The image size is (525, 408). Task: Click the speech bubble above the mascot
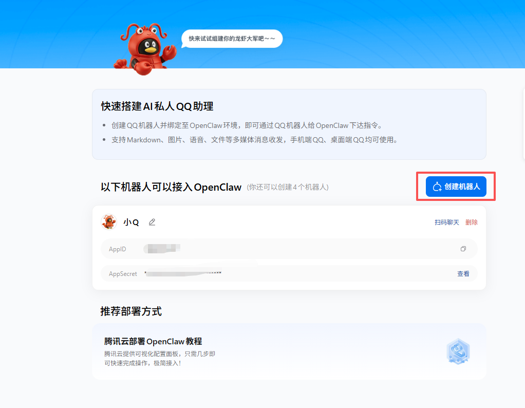[x=232, y=39]
